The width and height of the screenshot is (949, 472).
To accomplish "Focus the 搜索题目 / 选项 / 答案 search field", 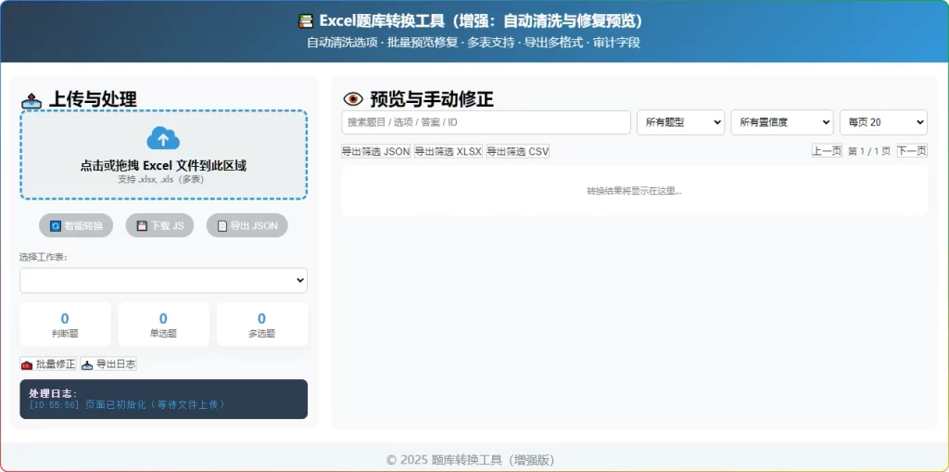I will (486, 122).
